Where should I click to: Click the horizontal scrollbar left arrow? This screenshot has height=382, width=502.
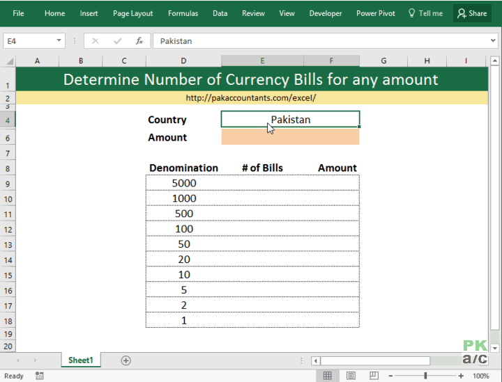pyautogui.click(x=316, y=361)
